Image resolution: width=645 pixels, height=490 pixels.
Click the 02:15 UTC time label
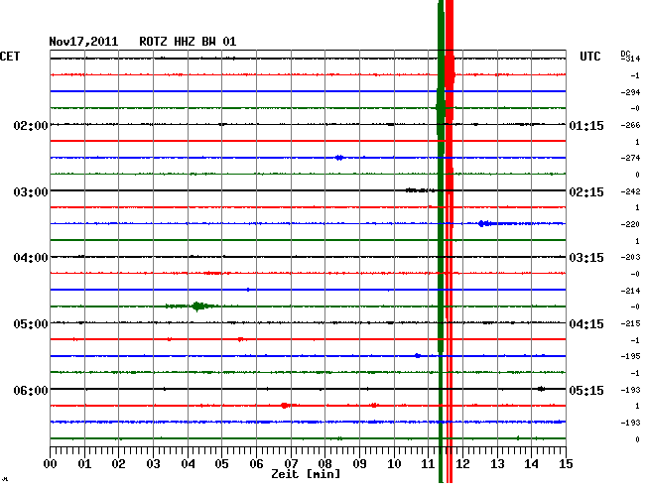[x=586, y=192]
